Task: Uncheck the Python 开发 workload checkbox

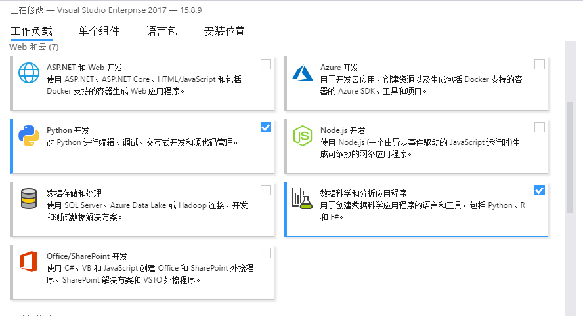Action: point(266,127)
